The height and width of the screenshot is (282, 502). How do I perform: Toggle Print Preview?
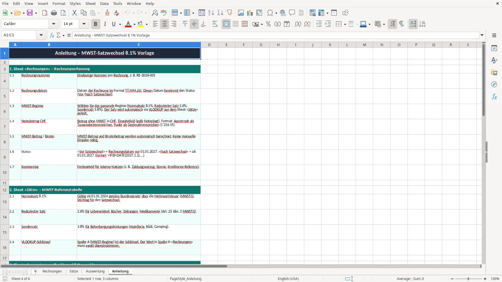point(63,13)
